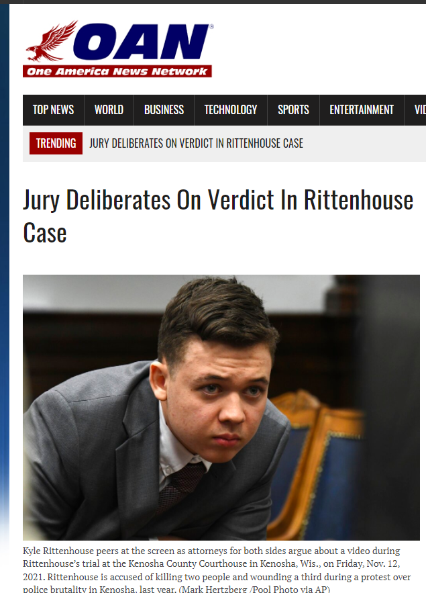This screenshot has height=593, width=426.
Task: Click the Kyle Rittenhouse courtroom photo
Action: tap(221, 407)
